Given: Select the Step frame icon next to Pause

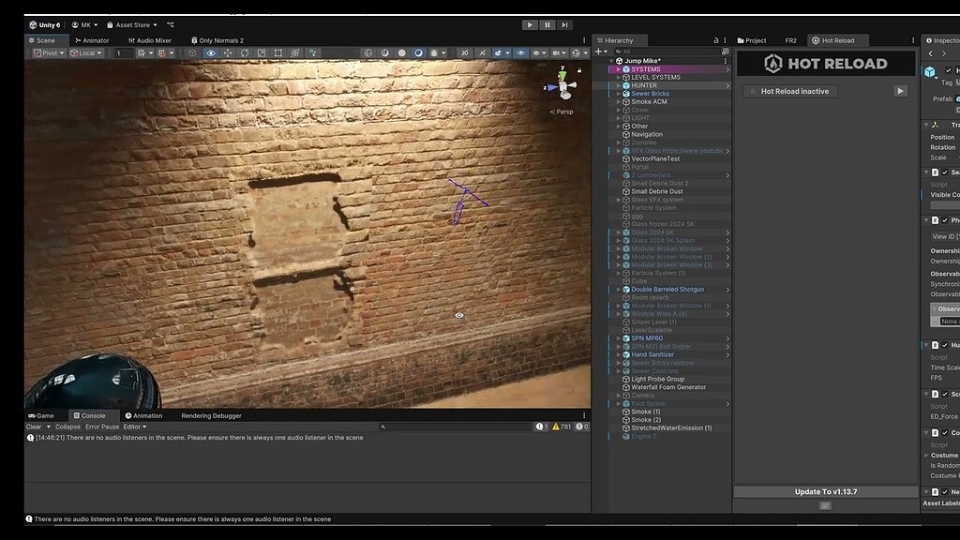Looking at the screenshot, I should 564,24.
